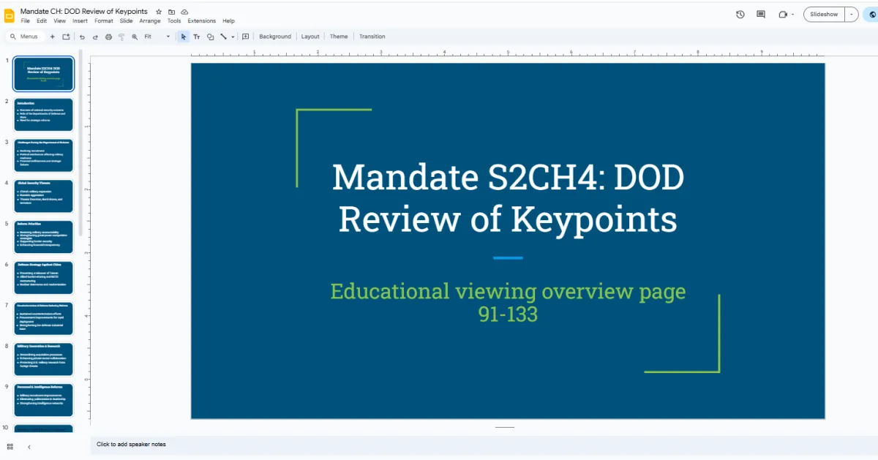878x460 pixels.
Task: Open the Google Slides home icon
Action: tap(10, 15)
